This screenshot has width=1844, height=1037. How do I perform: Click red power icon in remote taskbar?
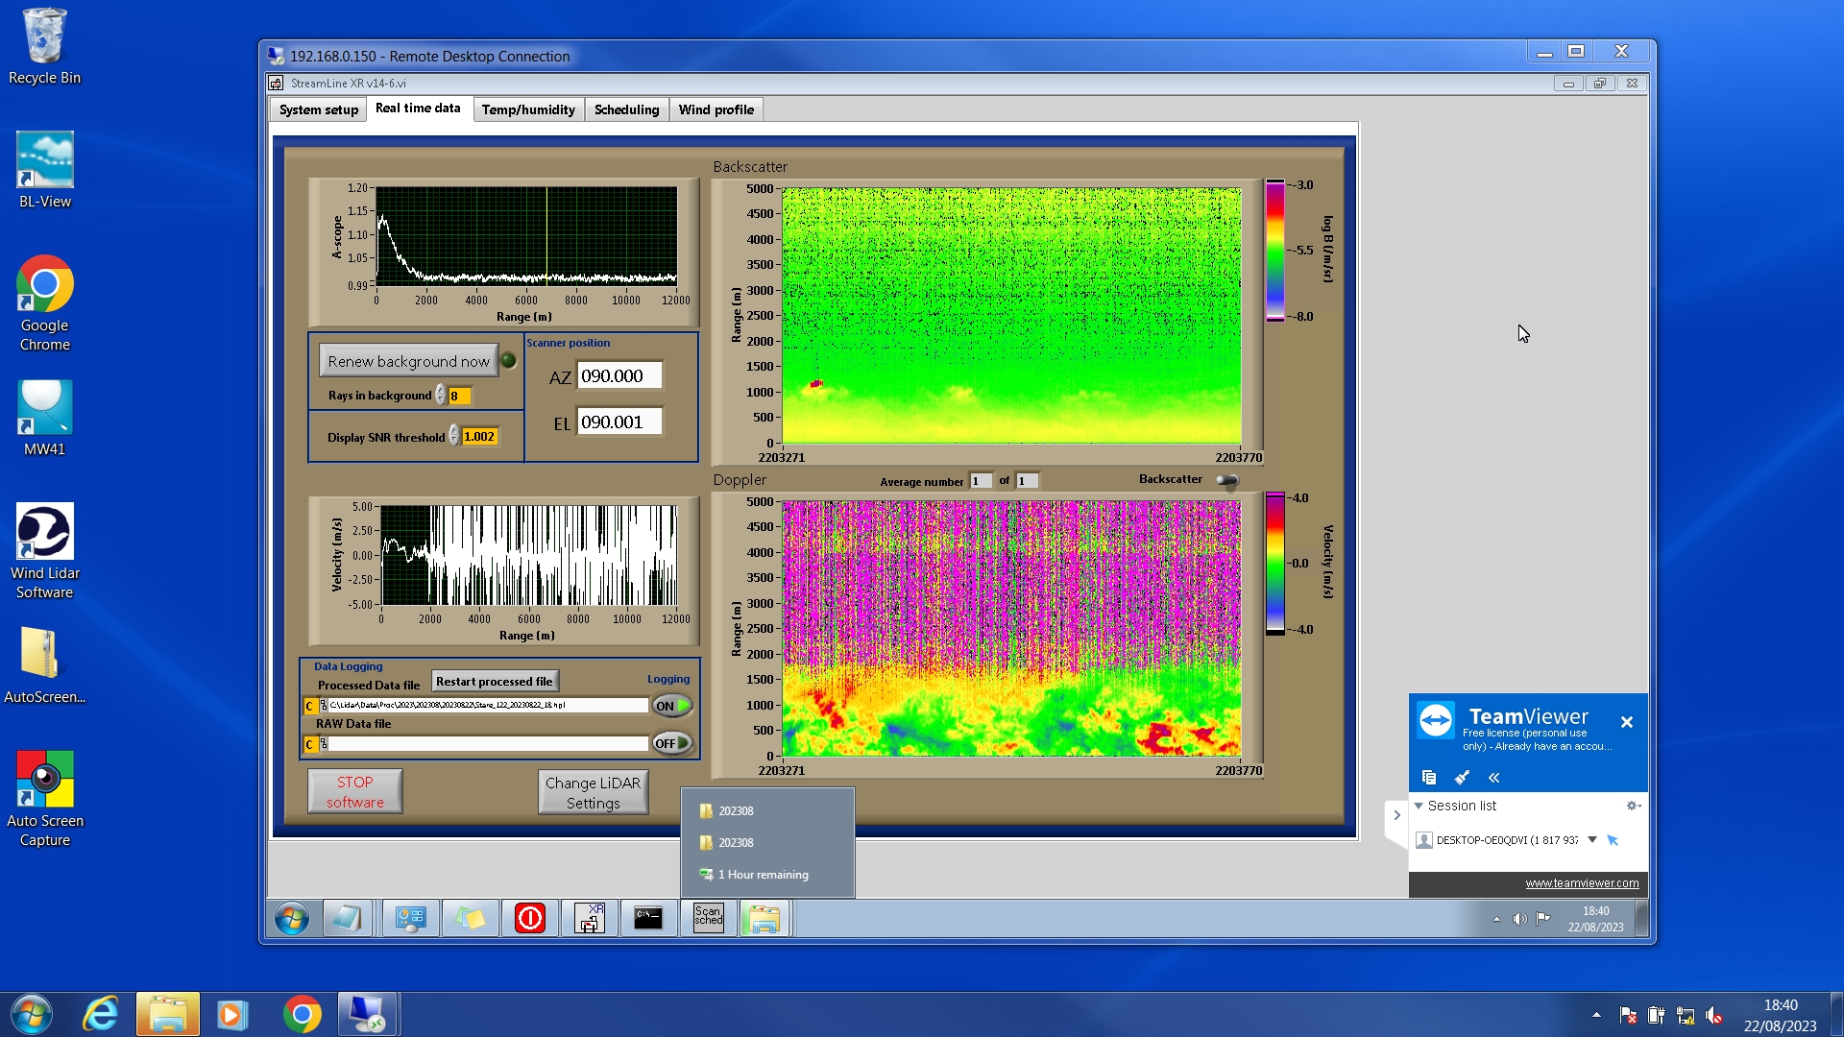530,918
